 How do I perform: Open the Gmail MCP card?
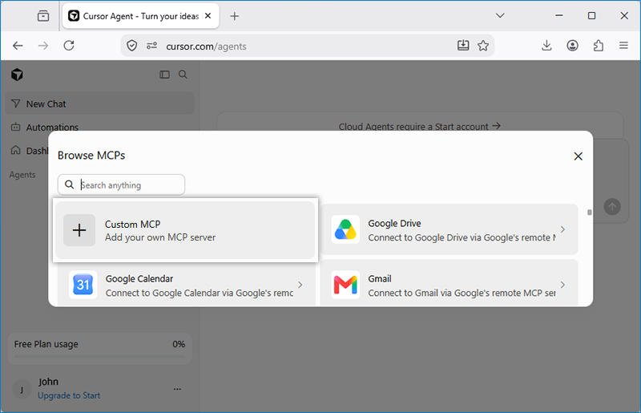coord(449,283)
